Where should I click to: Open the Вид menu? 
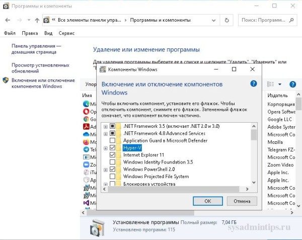pos(48,33)
